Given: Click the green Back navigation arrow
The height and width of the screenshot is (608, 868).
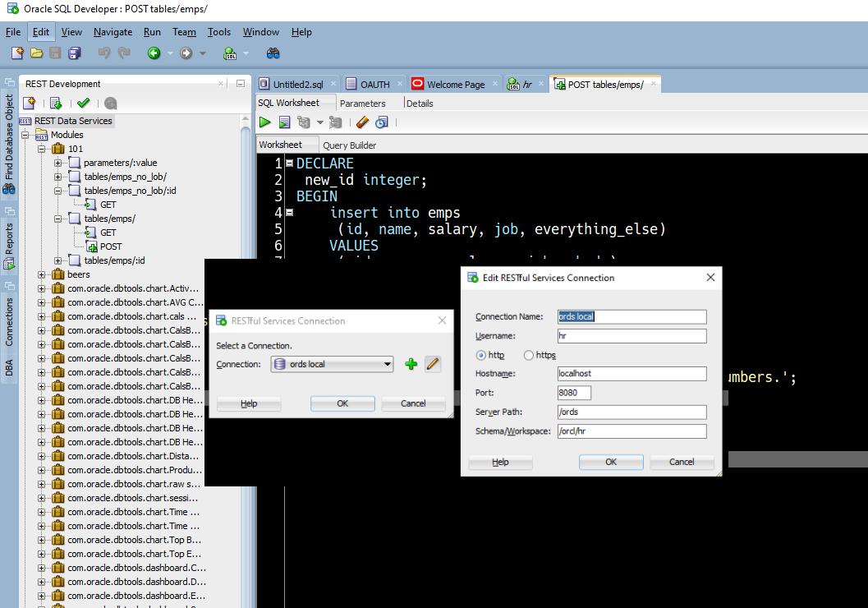Looking at the screenshot, I should [x=154, y=53].
